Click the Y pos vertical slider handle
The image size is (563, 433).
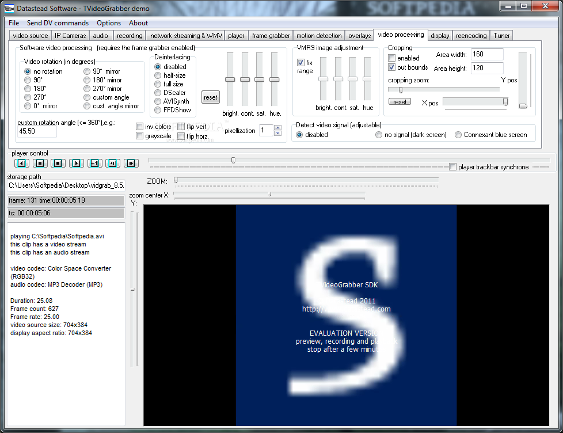pyautogui.click(x=523, y=106)
